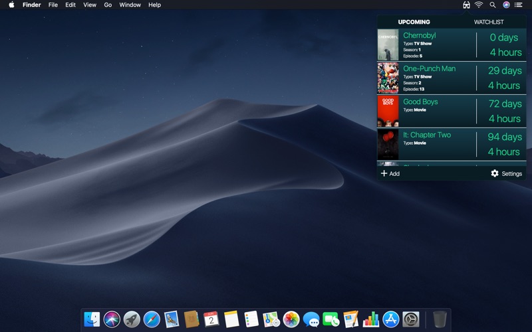Click the Settings gear icon

pos(495,173)
